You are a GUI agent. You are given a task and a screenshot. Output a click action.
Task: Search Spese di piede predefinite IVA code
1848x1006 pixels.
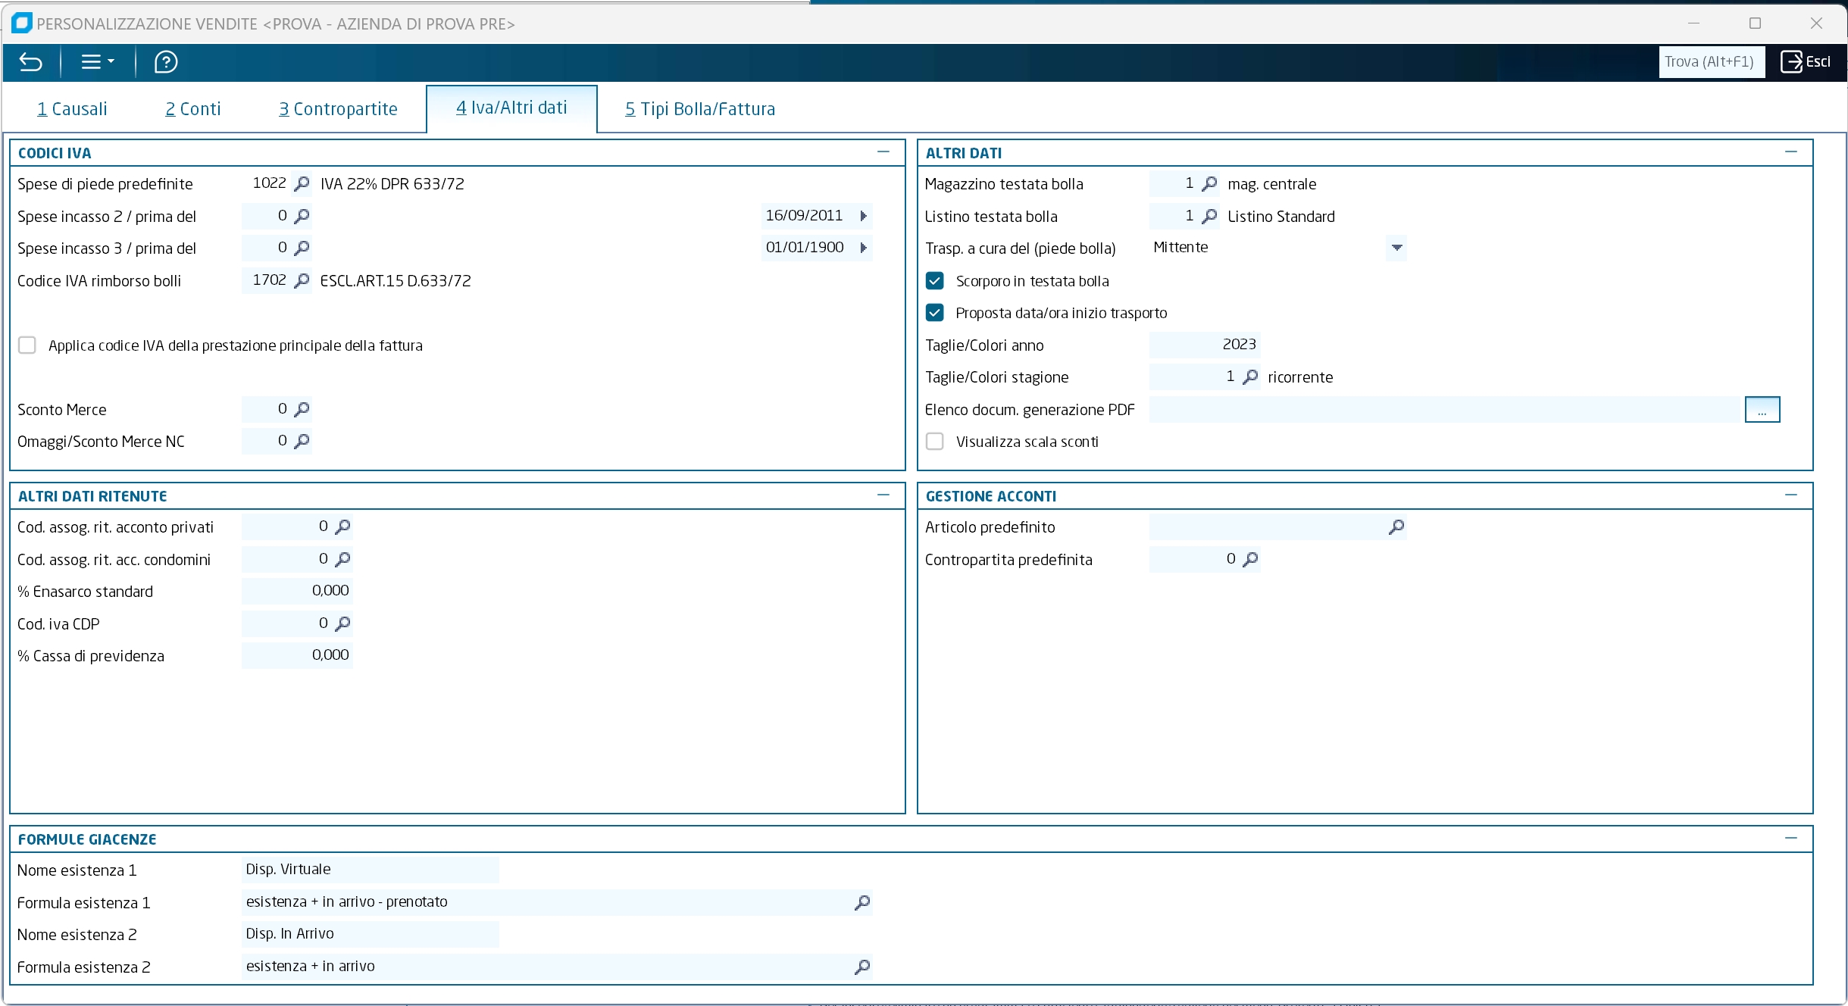[x=302, y=183]
